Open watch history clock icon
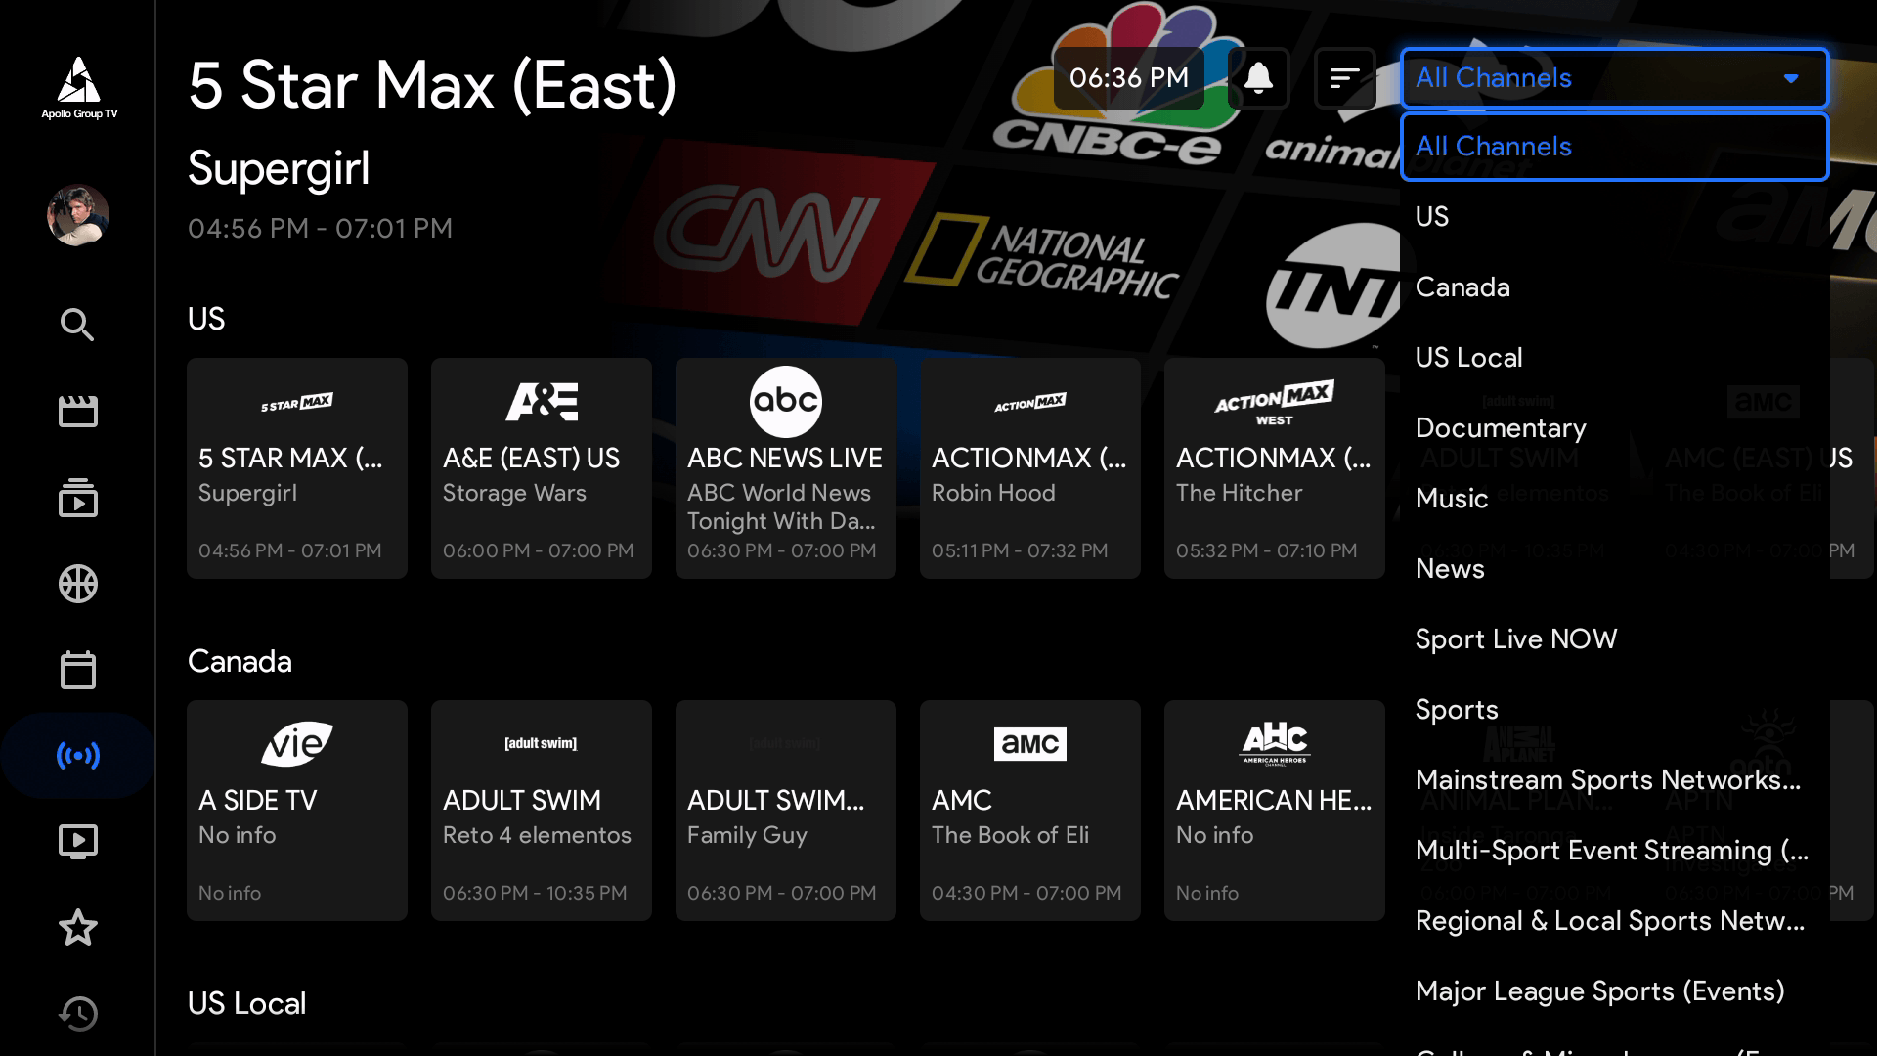 click(78, 1014)
